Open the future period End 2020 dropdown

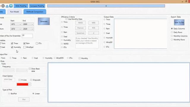pos(28,29)
